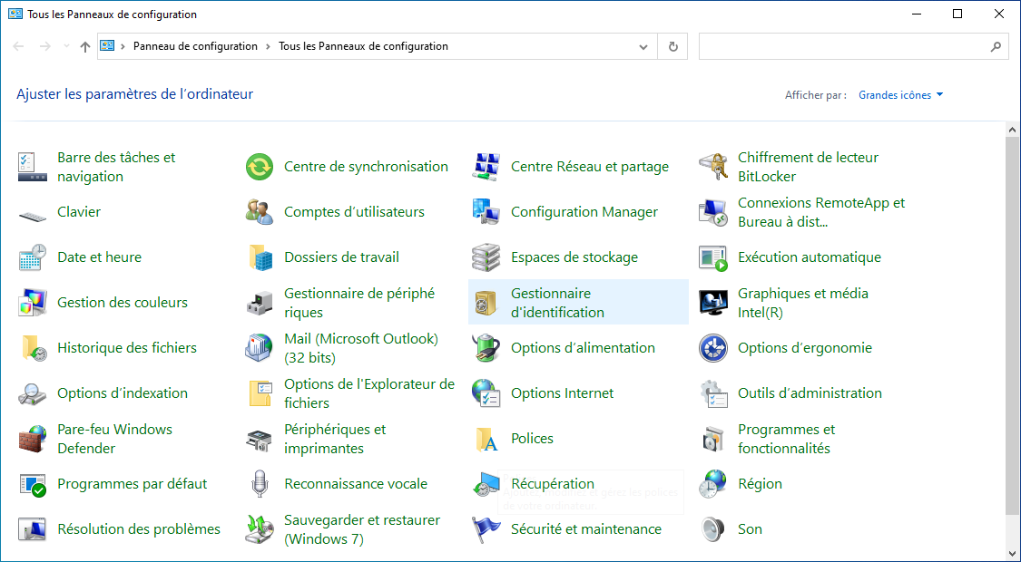Open the Options Internet link
The width and height of the screenshot is (1021, 562).
pyautogui.click(x=562, y=393)
